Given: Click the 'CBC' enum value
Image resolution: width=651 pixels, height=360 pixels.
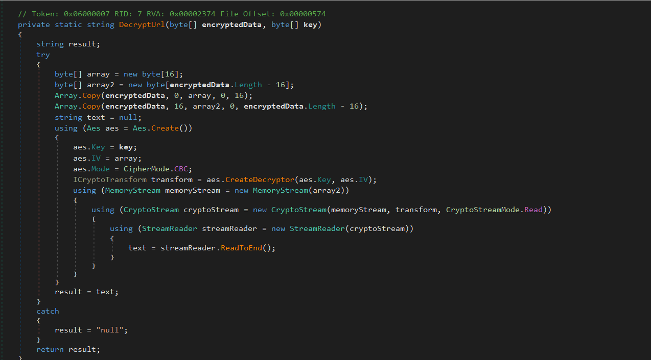Looking at the screenshot, I should click(x=181, y=169).
